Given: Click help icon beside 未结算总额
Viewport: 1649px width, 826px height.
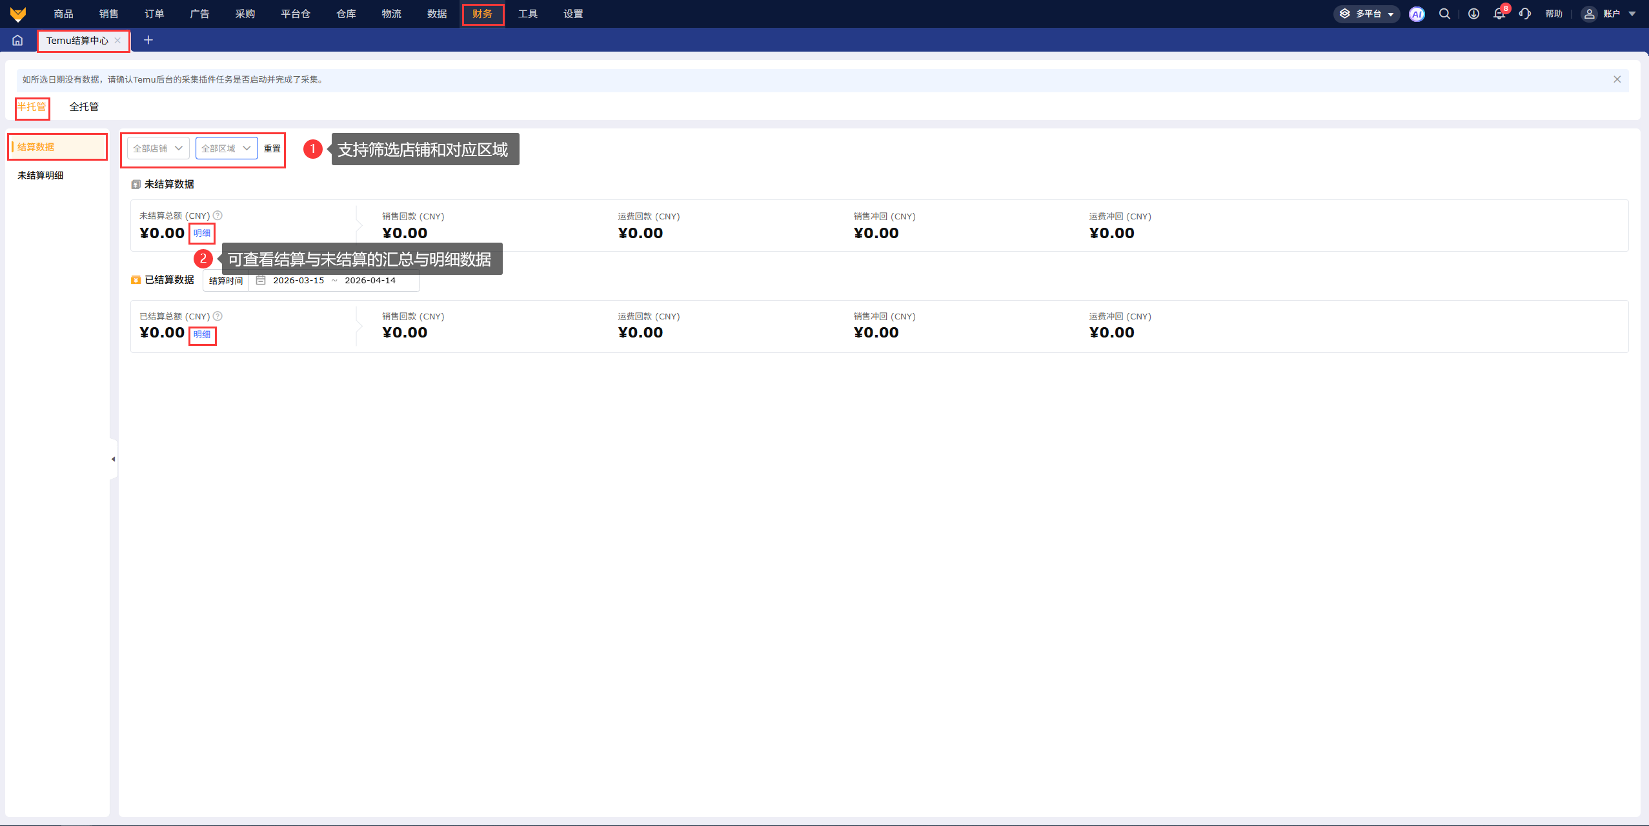Looking at the screenshot, I should pos(218,216).
